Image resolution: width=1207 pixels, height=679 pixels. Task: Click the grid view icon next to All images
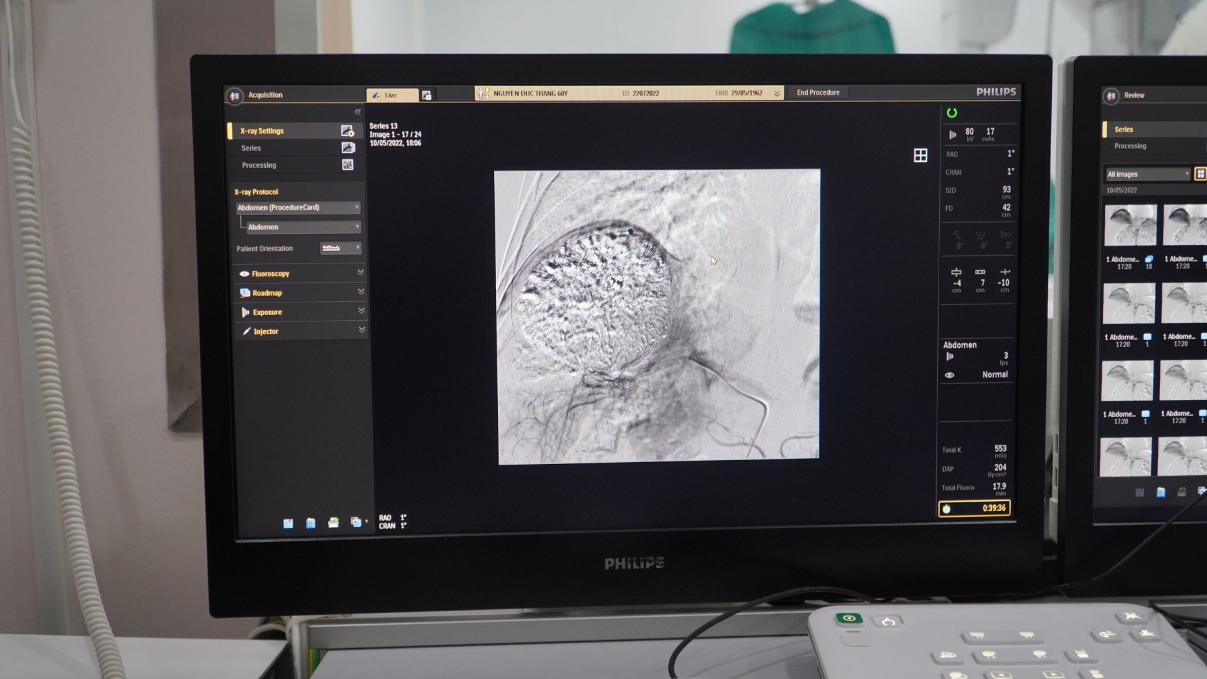(x=1200, y=174)
